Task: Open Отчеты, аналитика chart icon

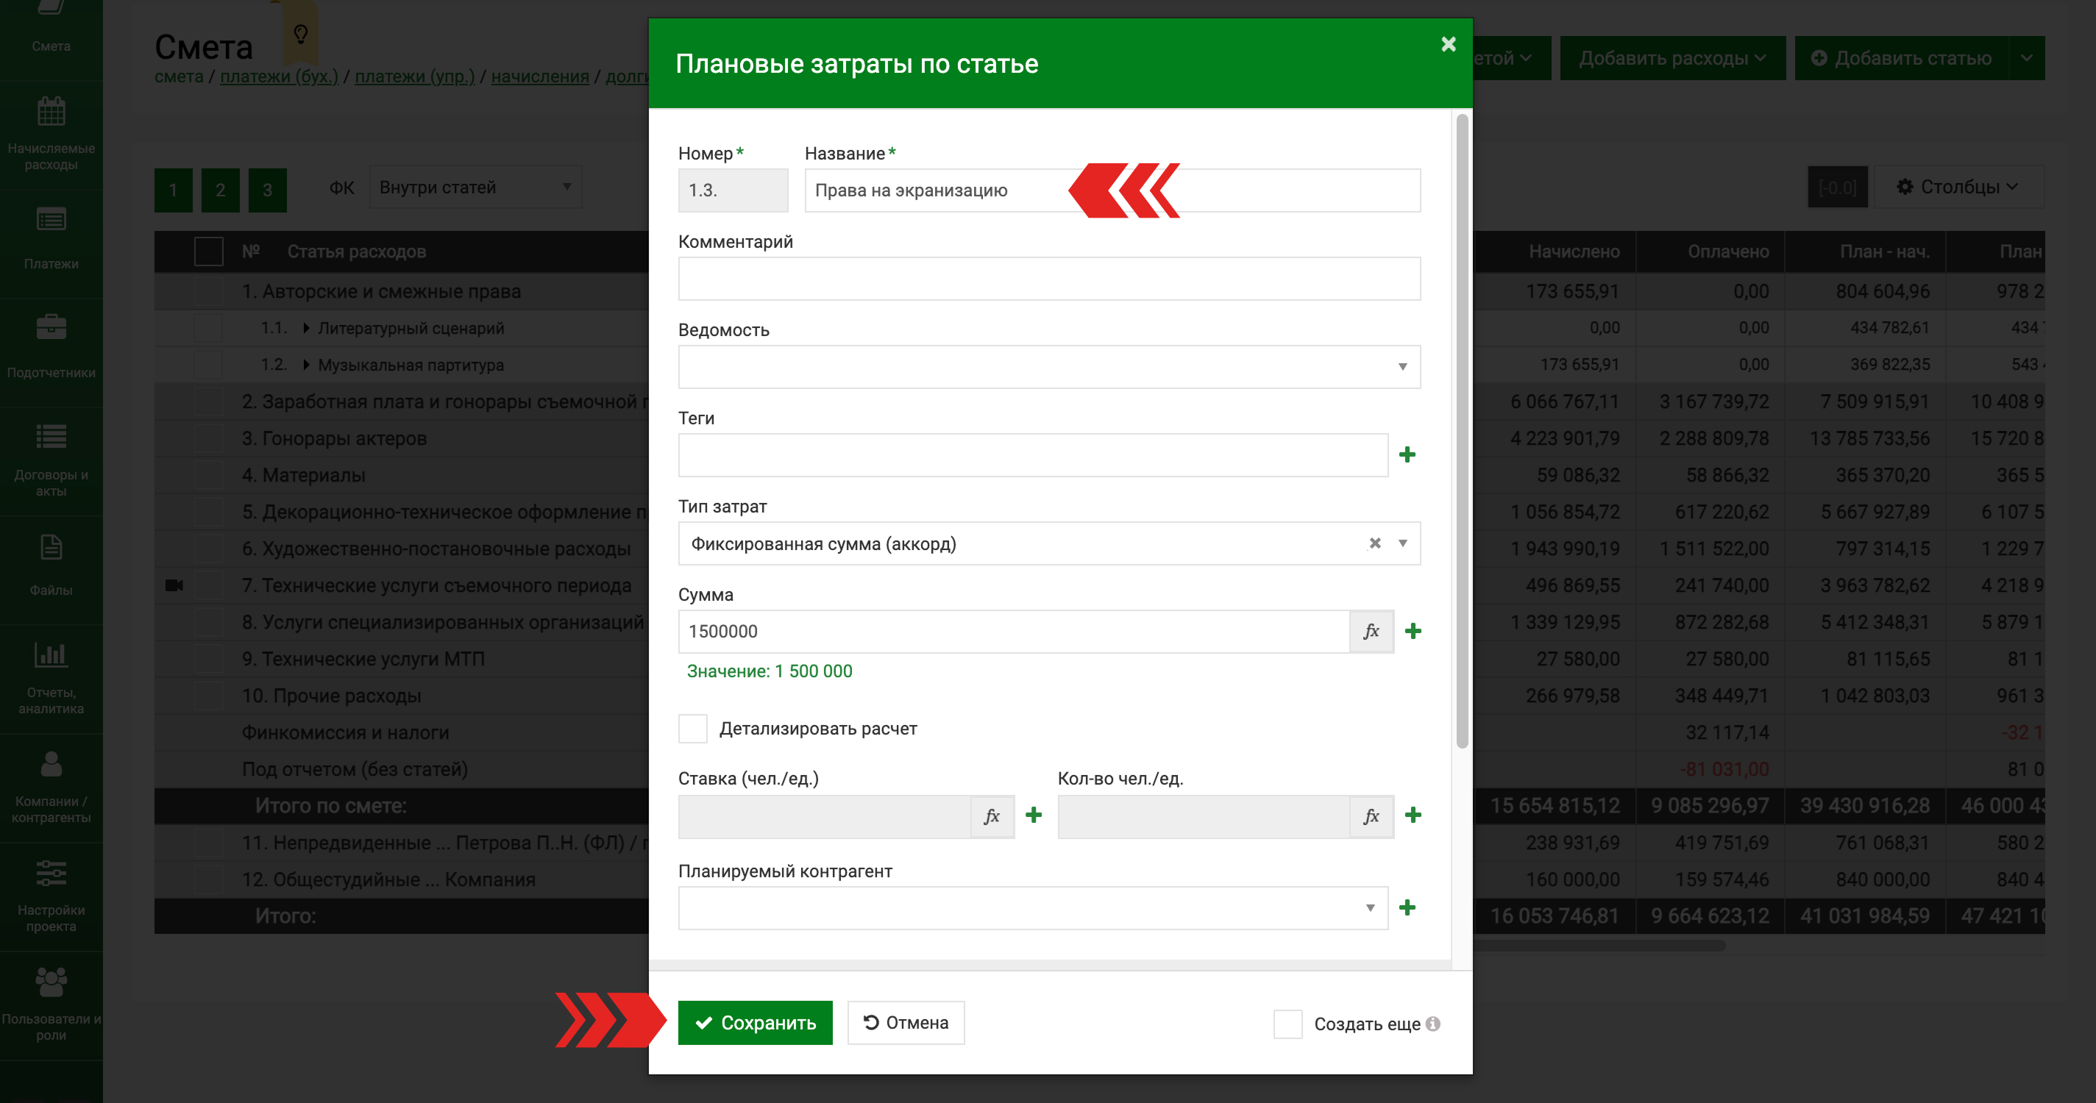Action: (51, 654)
